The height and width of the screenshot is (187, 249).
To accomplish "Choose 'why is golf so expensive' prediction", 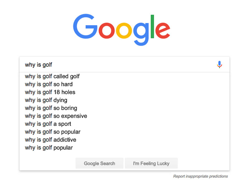I will click(56, 116).
